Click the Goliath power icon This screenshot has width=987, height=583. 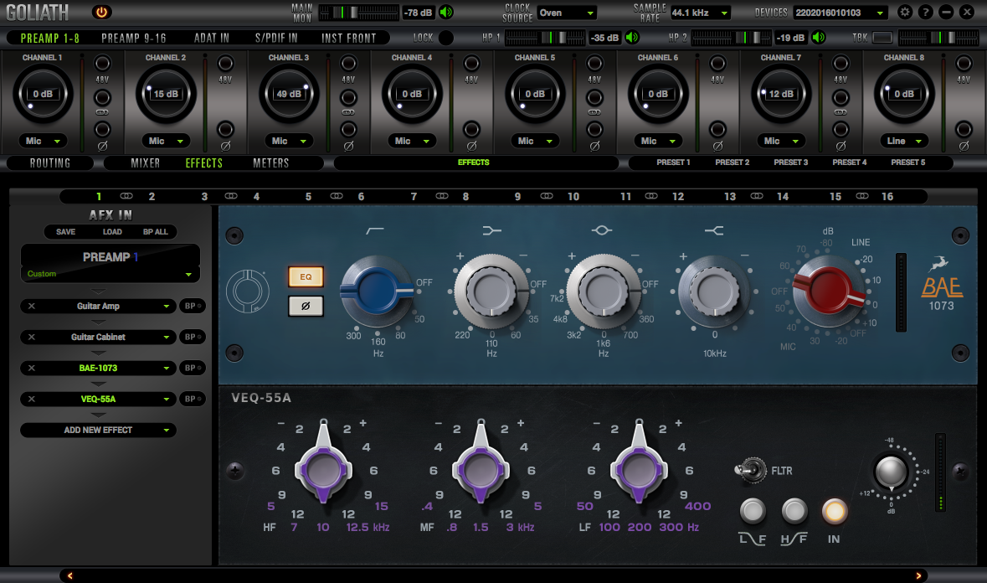[x=101, y=12]
